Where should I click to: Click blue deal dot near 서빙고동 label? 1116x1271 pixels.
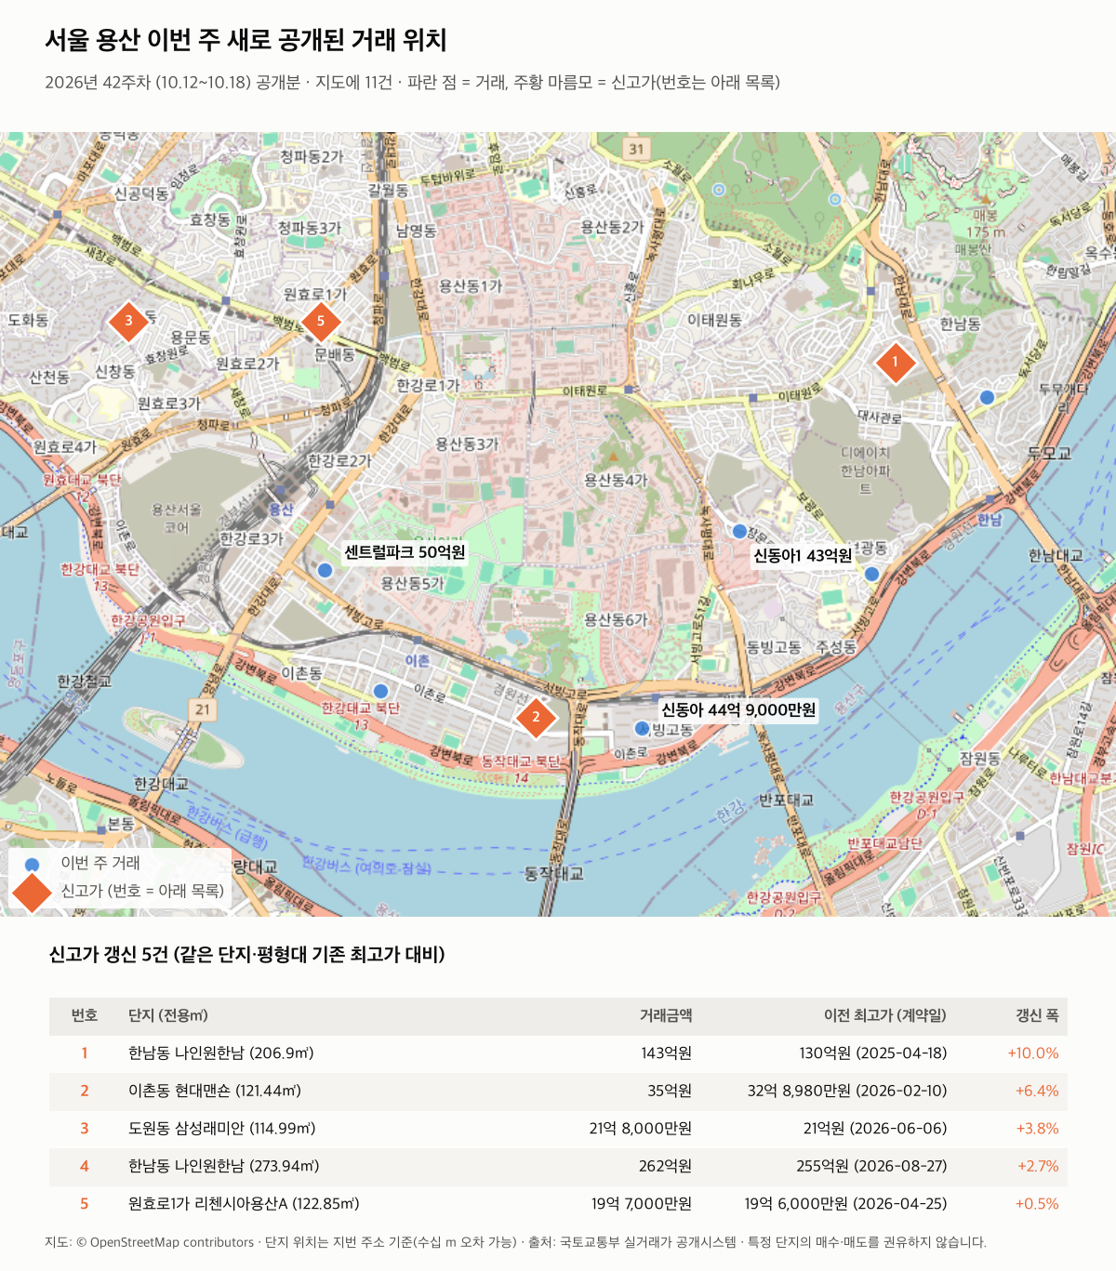[x=642, y=728]
